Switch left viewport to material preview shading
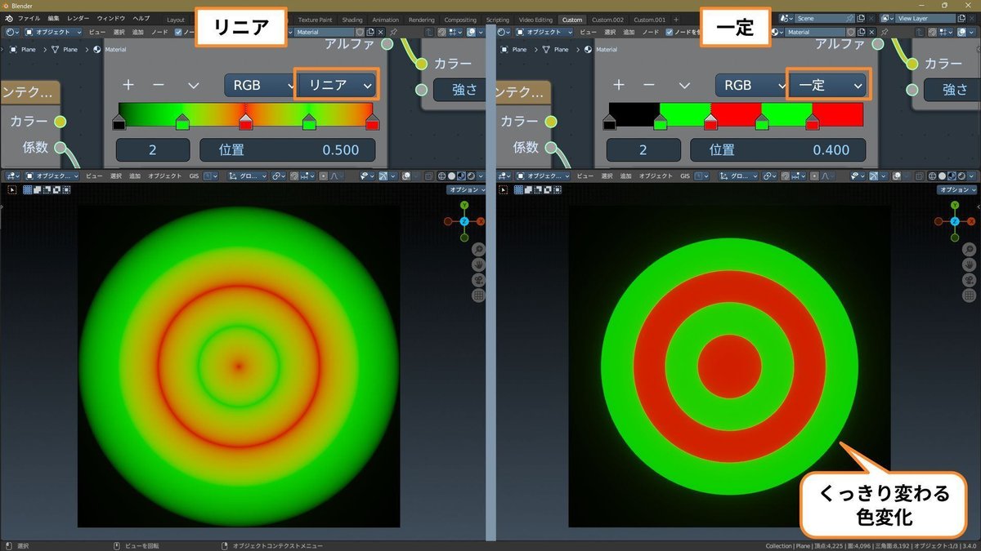The width and height of the screenshot is (981, 551). click(462, 176)
